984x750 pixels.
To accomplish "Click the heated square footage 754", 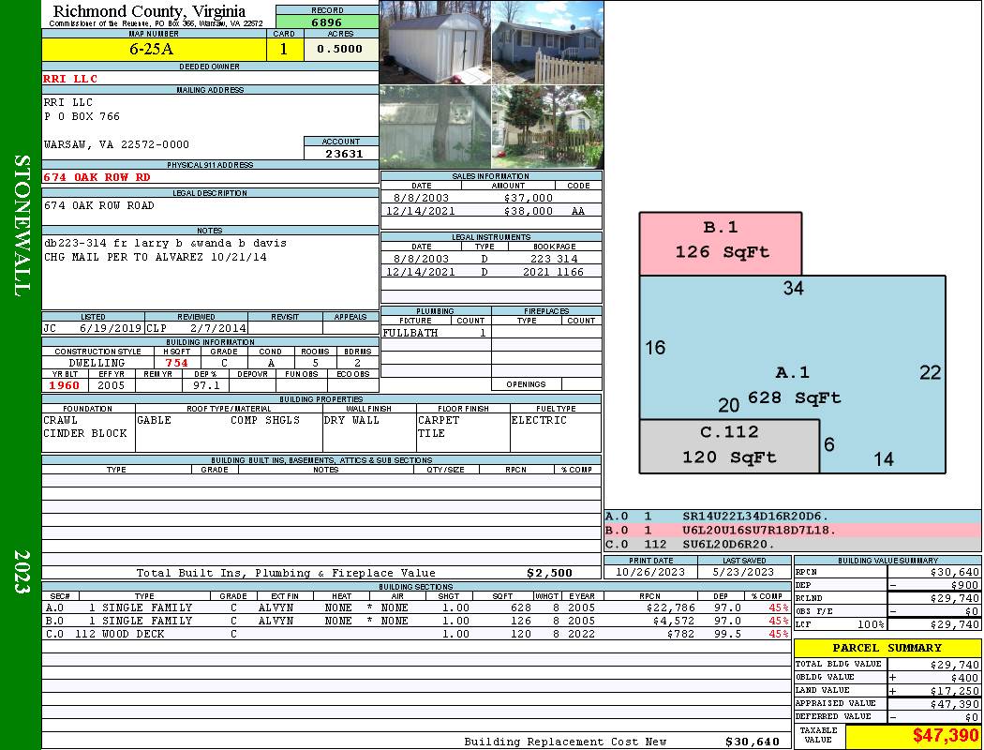I will (x=176, y=363).
